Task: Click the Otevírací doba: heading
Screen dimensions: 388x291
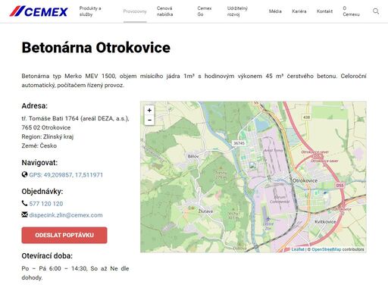Action: point(47,256)
